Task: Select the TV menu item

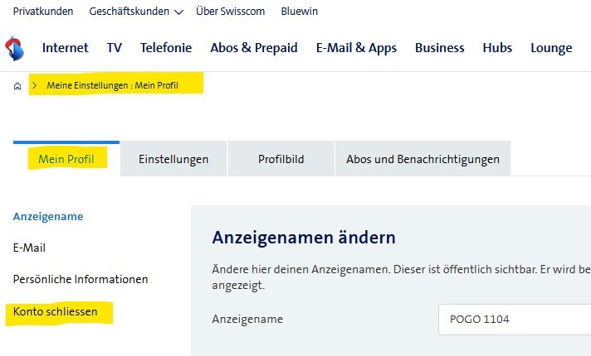Action: [x=115, y=48]
